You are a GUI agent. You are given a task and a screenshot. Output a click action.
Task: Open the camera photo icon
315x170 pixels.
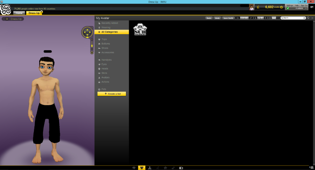click(x=181, y=168)
